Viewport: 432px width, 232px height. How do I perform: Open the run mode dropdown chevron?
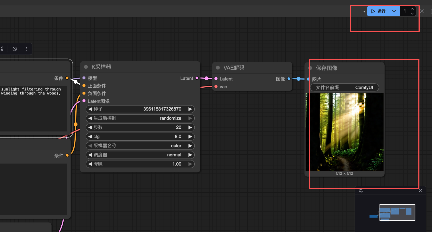tap(394, 11)
